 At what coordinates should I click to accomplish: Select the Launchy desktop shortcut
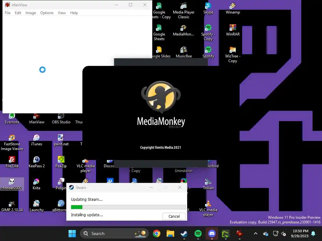pyautogui.click(x=36, y=206)
